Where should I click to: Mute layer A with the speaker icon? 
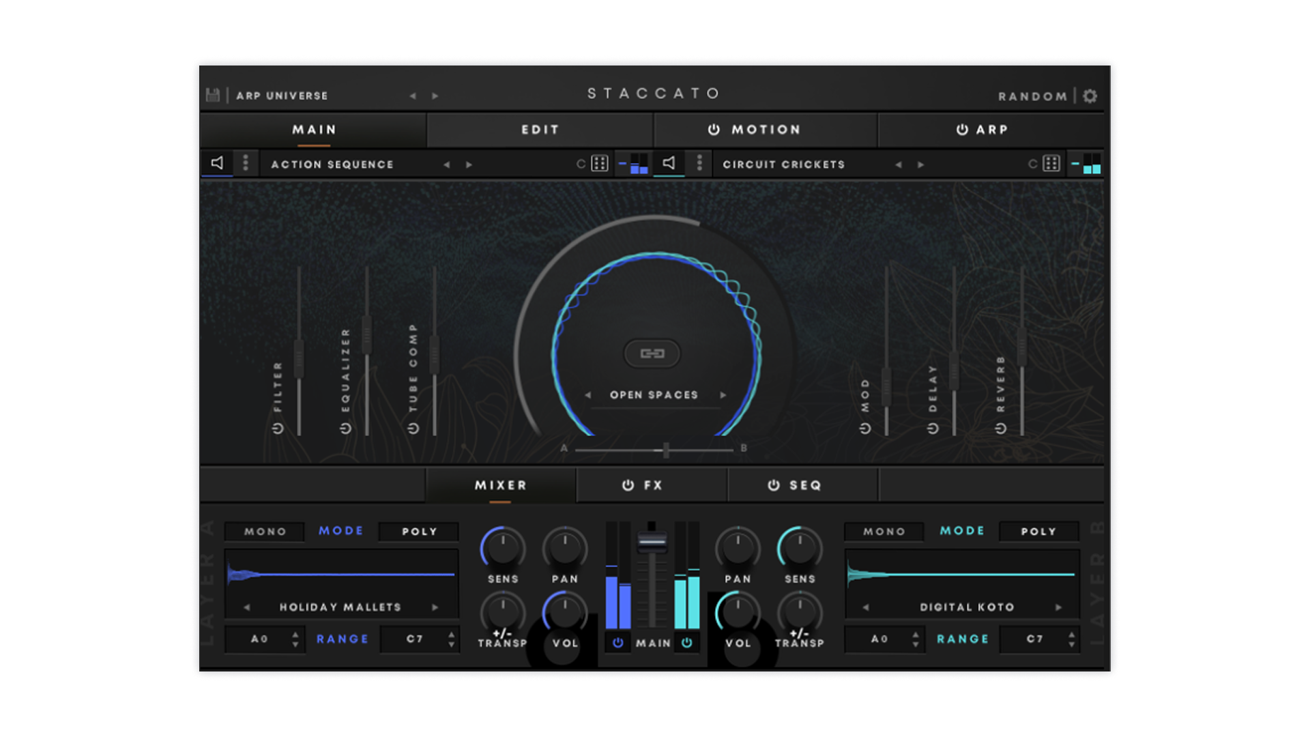tap(217, 163)
